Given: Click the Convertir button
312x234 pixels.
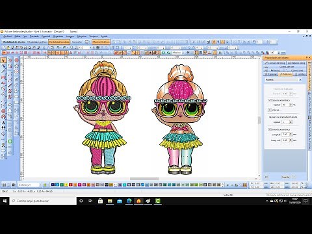Looking at the screenshot, I should (77, 42).
